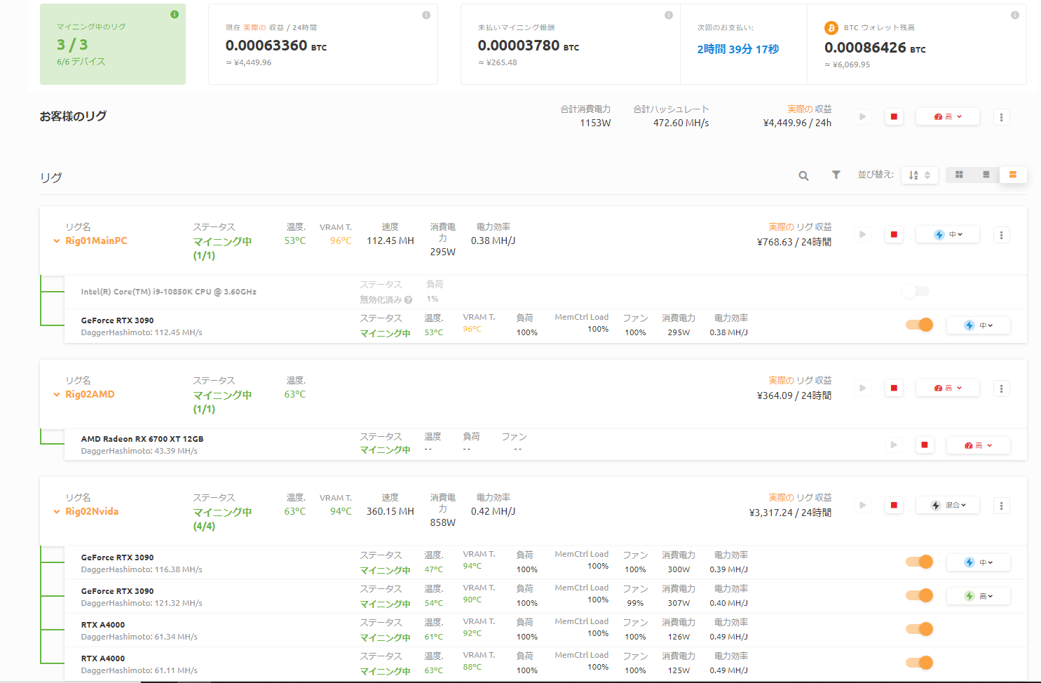Open power mode dropdown for RTX 3090 116.38 MH/s
1041x683 pixels.
click(979, 562)
